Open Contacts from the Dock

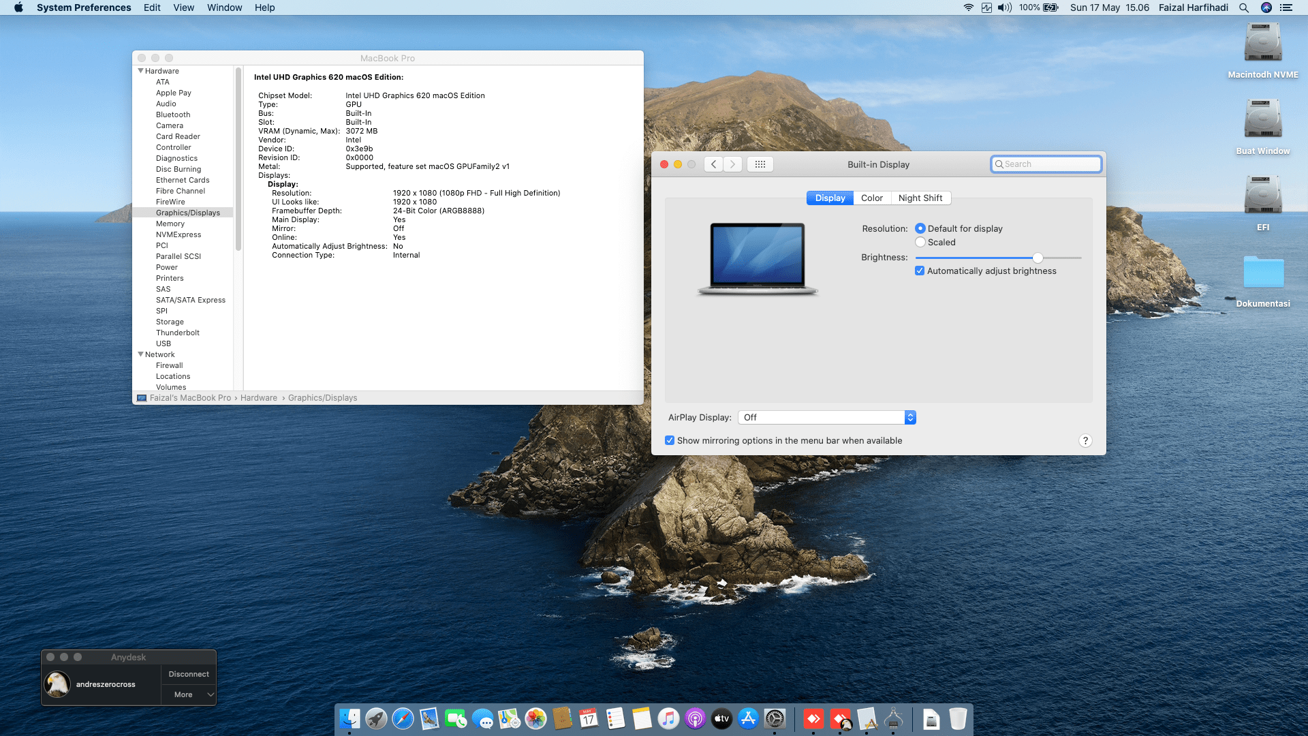(x=562, y=718)
